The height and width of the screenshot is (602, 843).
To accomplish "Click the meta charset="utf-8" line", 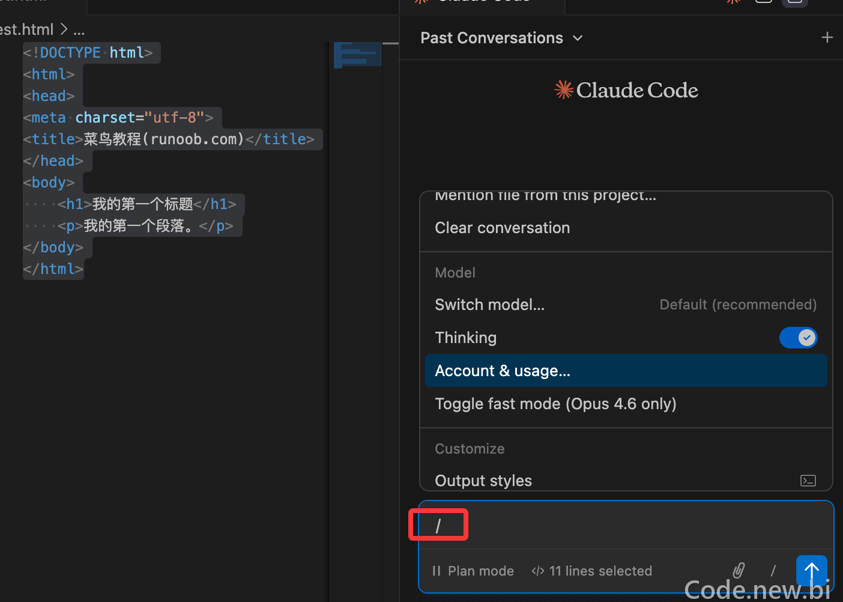I will click(x=118, y=118).
